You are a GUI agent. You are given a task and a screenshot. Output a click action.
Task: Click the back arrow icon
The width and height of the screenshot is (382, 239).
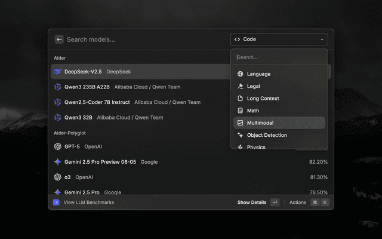(59, 39)
